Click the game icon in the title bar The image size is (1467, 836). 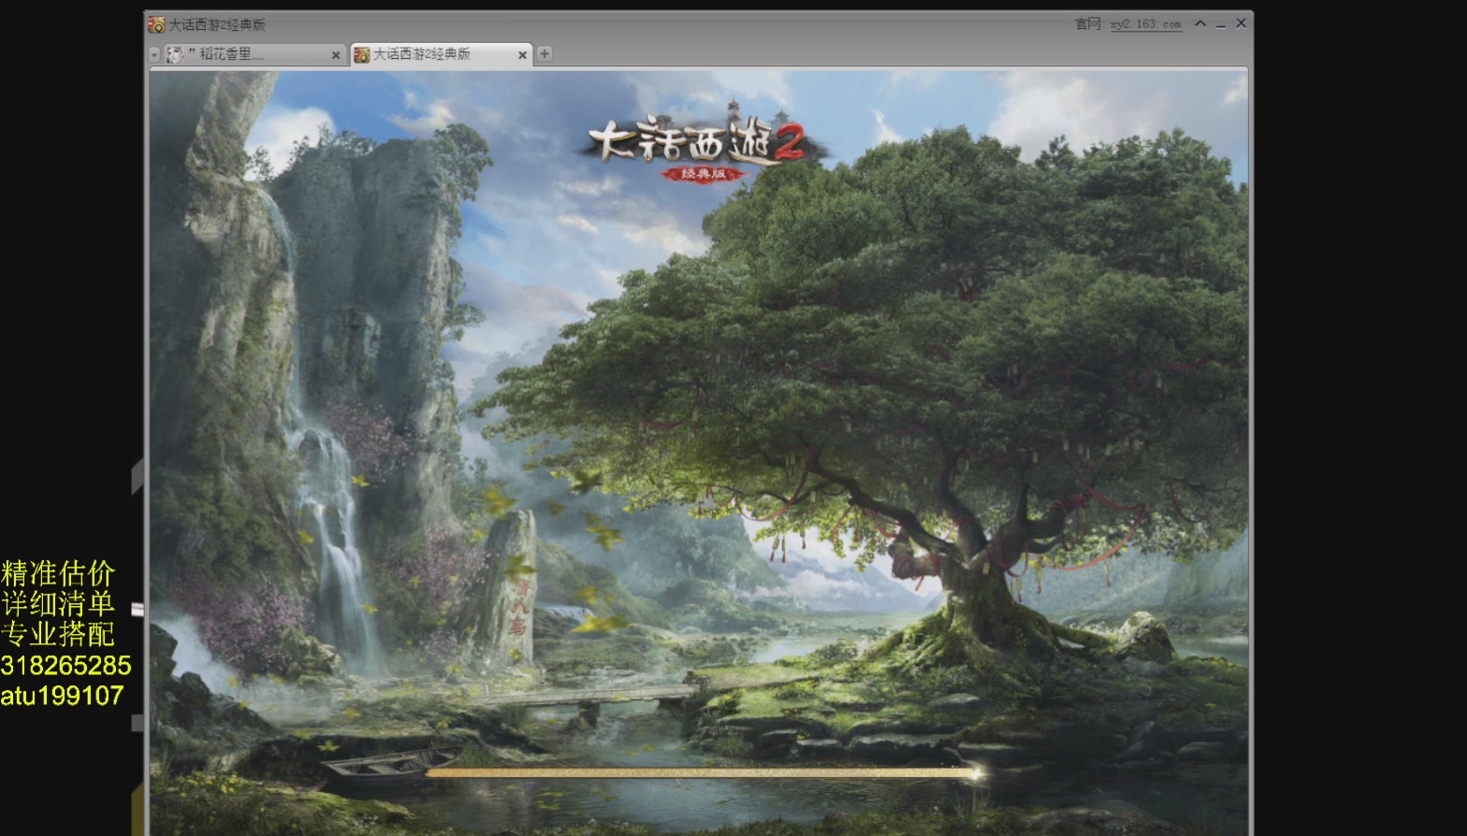click(156, 25)
